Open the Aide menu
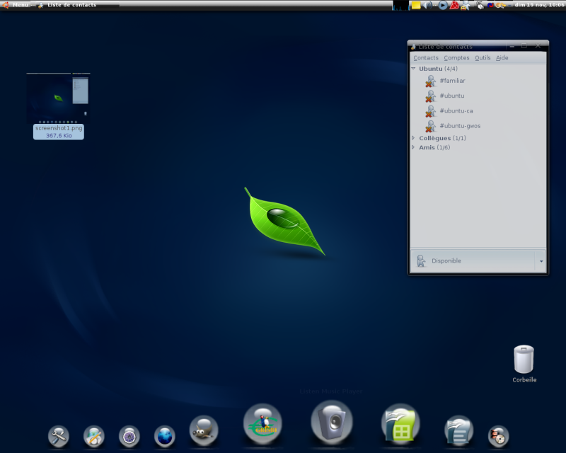Viewport: 566px width, 453px height. click(x=502, y=58)
